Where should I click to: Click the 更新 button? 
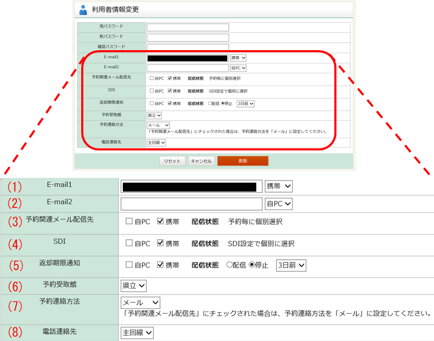(243, 161)
